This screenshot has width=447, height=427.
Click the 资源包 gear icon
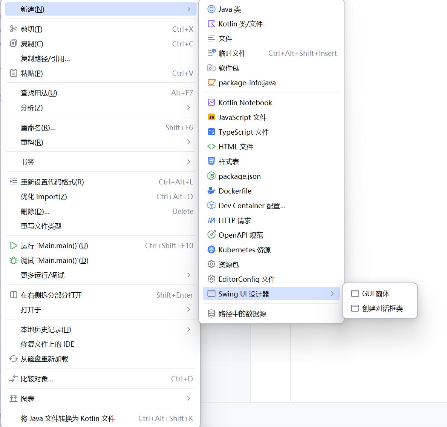[x=211, y=264]
